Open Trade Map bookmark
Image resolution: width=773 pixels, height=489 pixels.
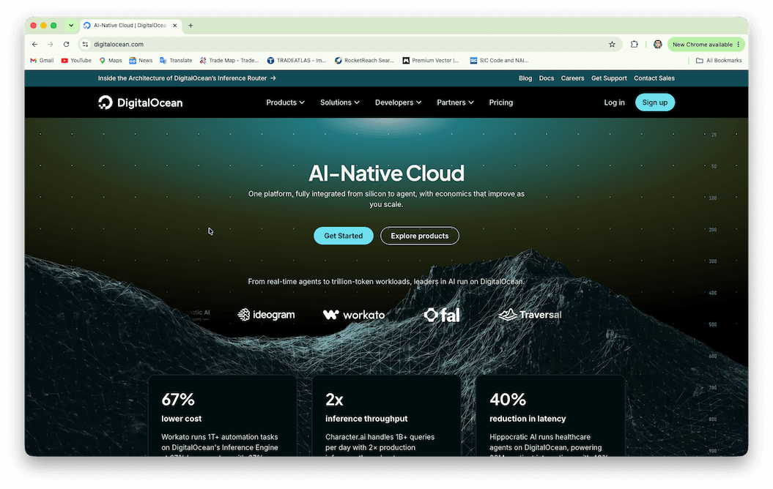pos(229,61)
